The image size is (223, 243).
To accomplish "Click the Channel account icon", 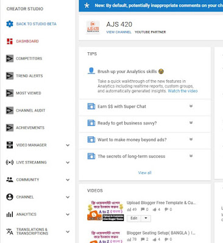I will click(x=10, y=197).
